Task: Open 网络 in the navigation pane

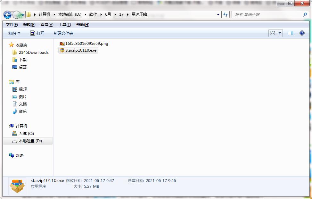Action: tap(16, 155)
